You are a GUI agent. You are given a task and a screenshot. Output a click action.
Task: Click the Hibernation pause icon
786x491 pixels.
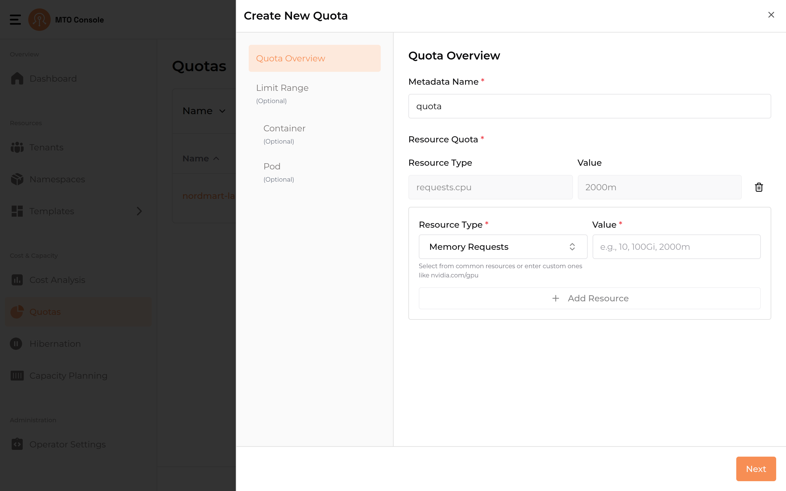(x=16, y=344)
